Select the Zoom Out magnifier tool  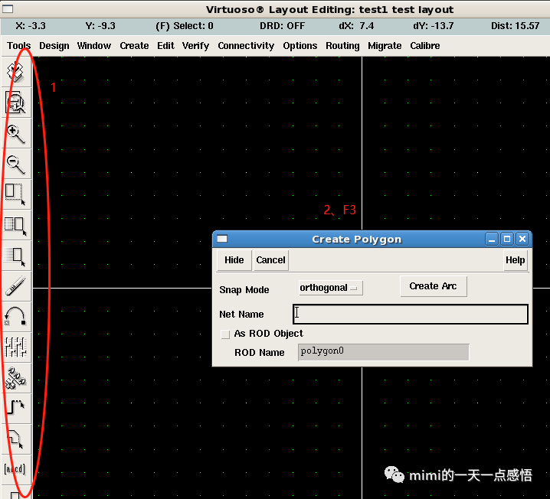point(15,164)
